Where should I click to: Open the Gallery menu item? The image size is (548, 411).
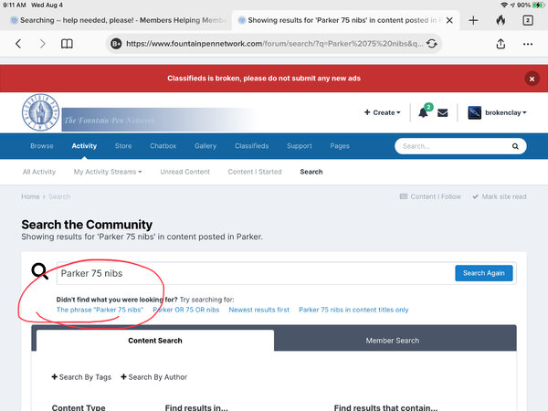point(205,146)
